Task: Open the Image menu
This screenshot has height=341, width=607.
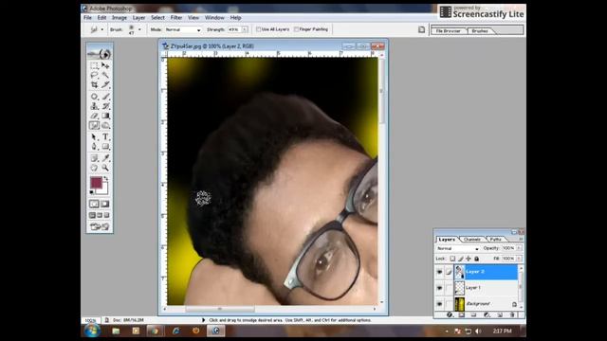Action: tap(120, 18)
